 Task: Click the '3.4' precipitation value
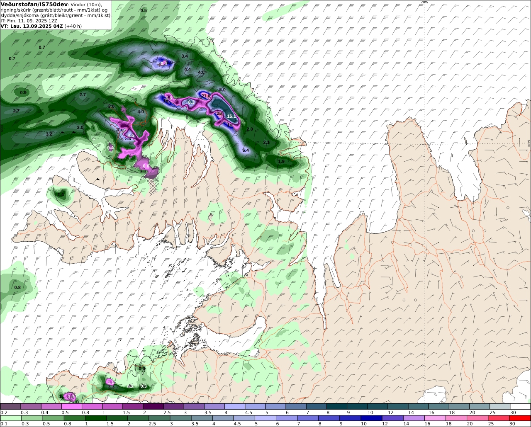pyautogui.click(x=185, y=56)
